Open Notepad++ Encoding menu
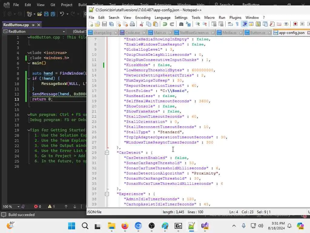 tap(143, 18)
